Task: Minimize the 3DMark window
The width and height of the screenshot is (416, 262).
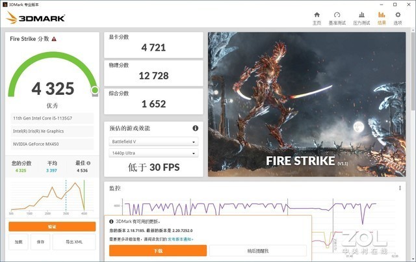Action: 382,5
